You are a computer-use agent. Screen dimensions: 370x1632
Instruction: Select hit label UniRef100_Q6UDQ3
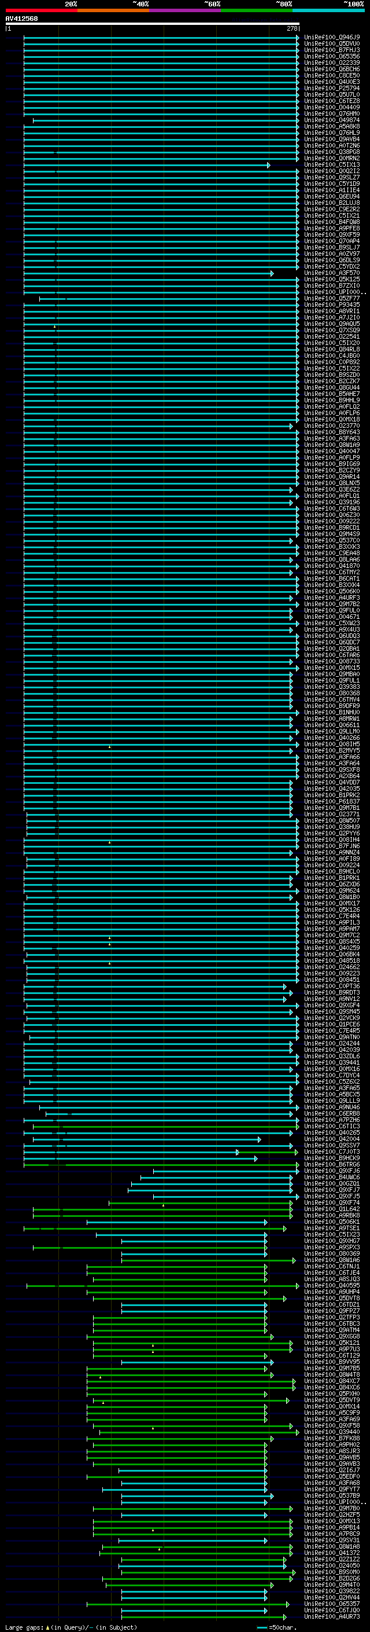pos(332,636)
